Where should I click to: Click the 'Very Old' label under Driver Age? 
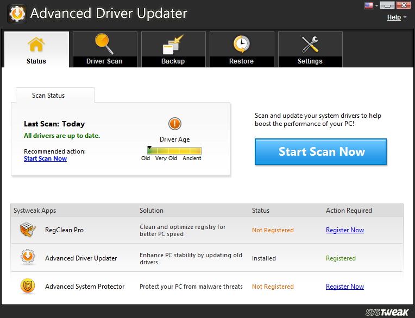(x=166, y=158)
